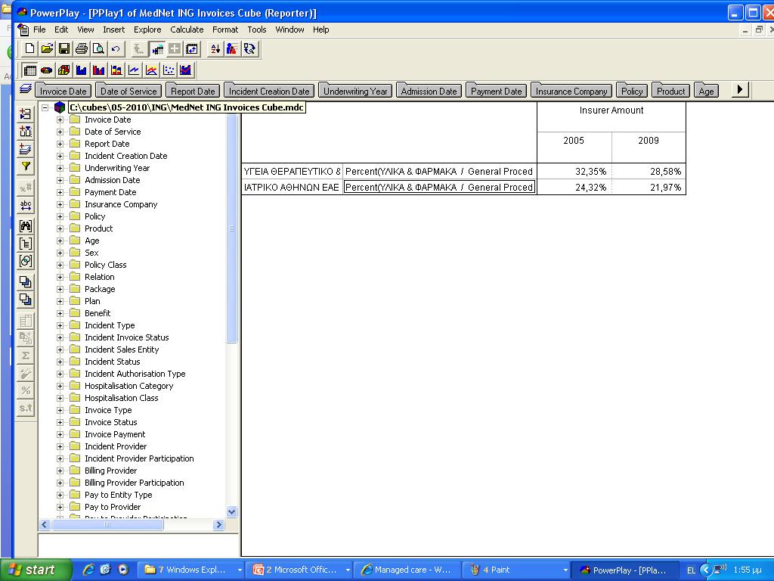Screen dimensions: 774x581
Task: Click the Open folder toolbar icon
Action: pos(47,48)
